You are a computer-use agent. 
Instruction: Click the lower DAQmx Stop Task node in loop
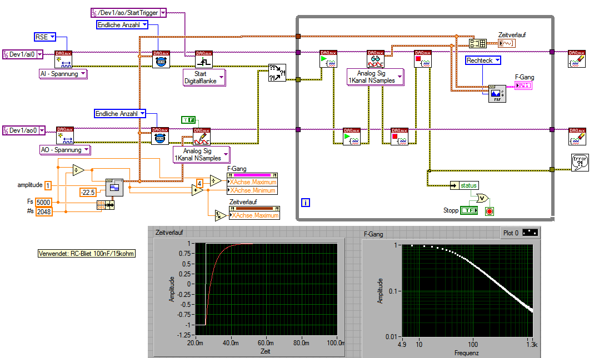(400, 137)
